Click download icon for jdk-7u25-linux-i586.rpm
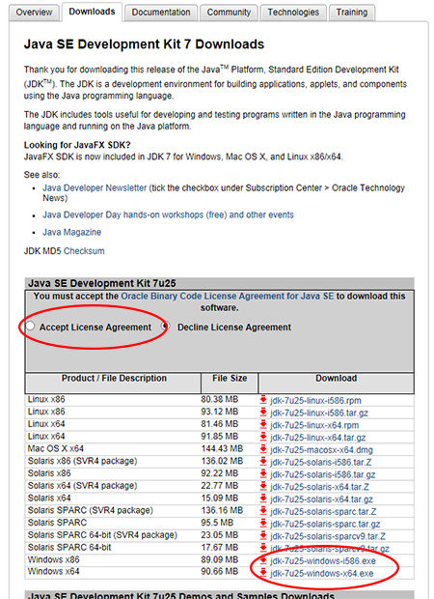Screen dimensions: 434x599 (263, 400)
